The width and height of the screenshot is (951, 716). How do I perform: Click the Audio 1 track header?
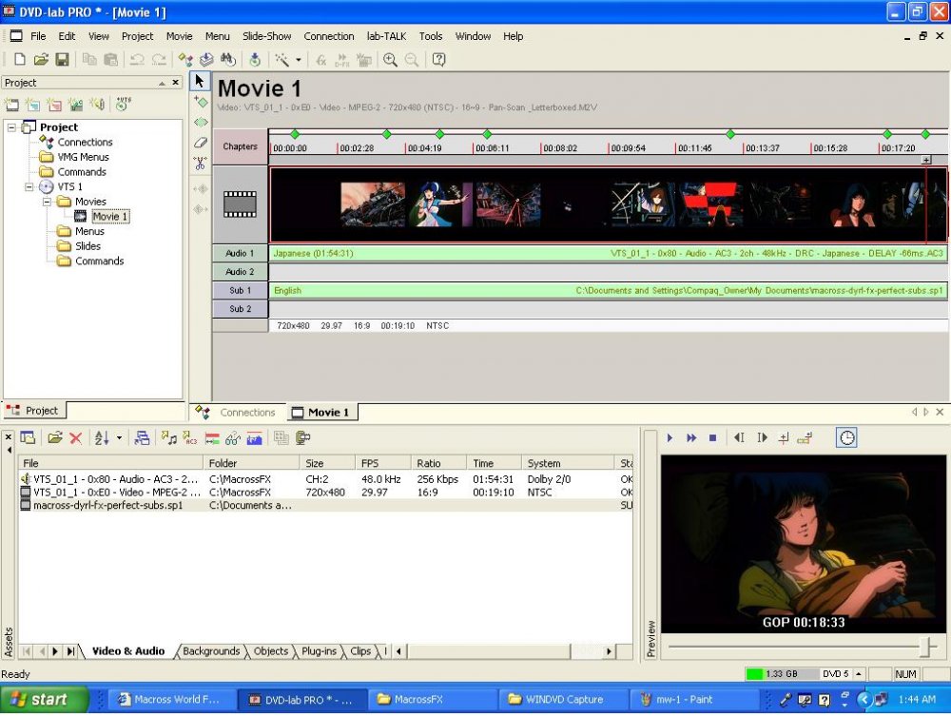coord(241,254)
